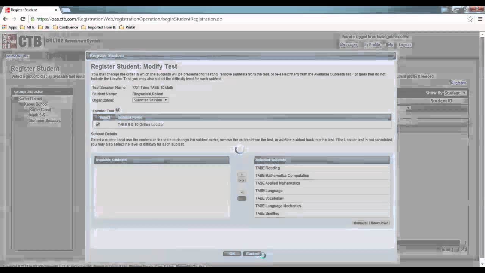Click the browser back arrow
Image resolution: width=485 pixels, height=273 pixels.
tap(5, 19)
